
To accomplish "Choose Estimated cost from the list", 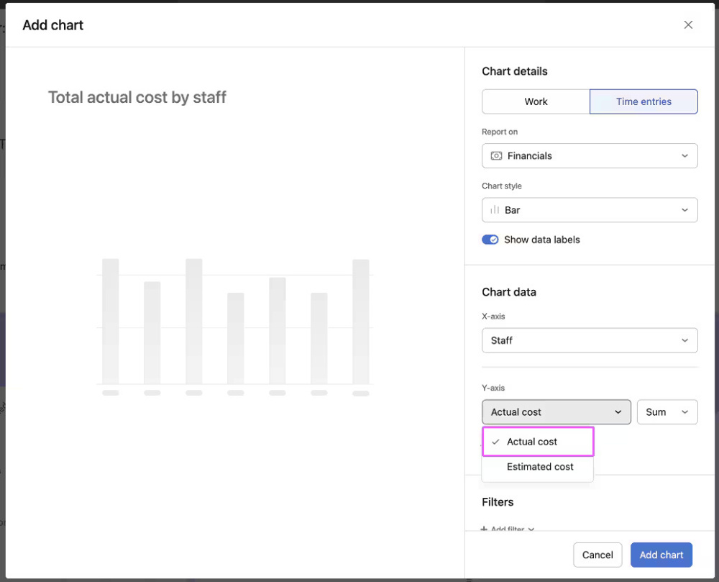I will [539, 467].
